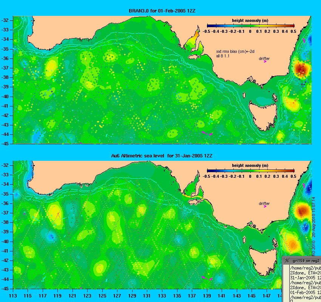Click the '01-Feb-2005 12' line in the terminal
The image size is (321, 302).
pos(306,292)
